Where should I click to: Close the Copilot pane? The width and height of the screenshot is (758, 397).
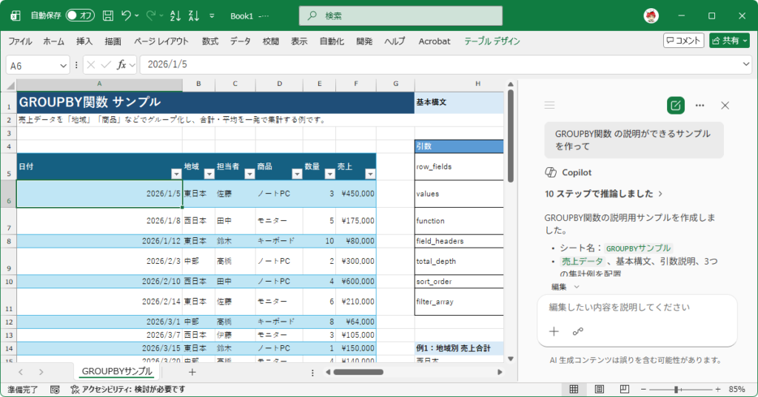(725, 105)
